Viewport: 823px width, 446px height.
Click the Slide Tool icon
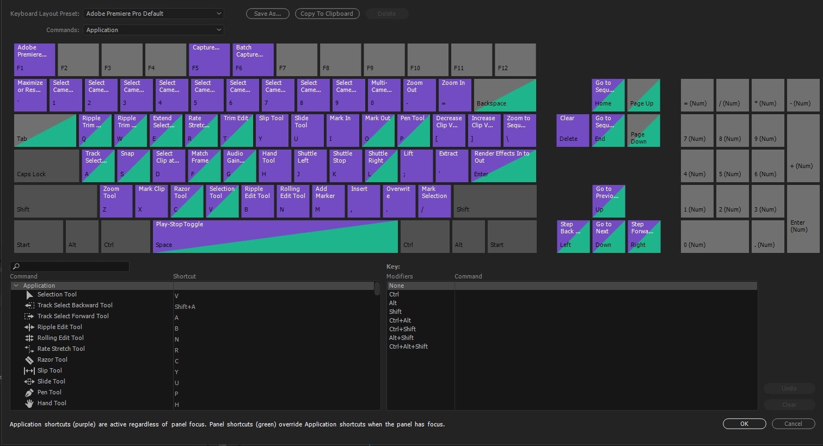click(29, 381)
